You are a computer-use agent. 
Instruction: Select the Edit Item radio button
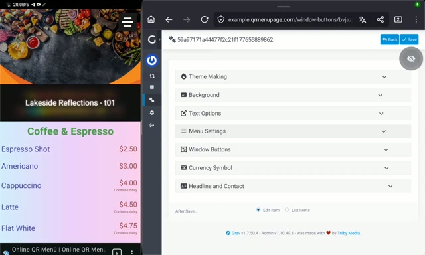click(x=258, y=210)
